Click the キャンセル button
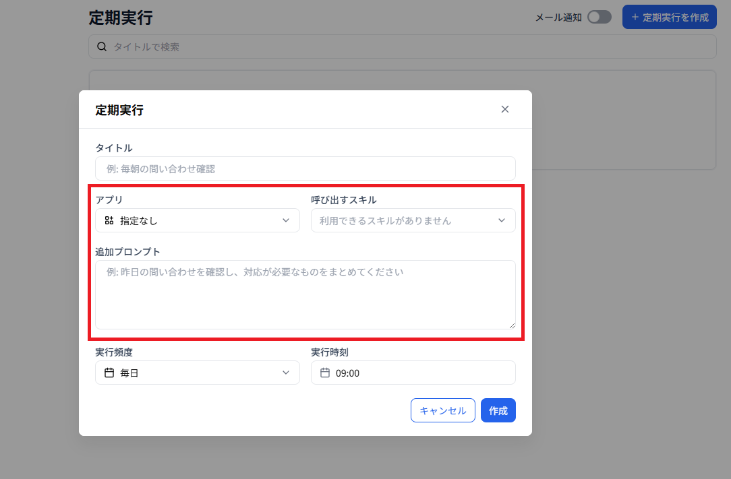Screen dimensions: 731x479 [x=443, y=410]
